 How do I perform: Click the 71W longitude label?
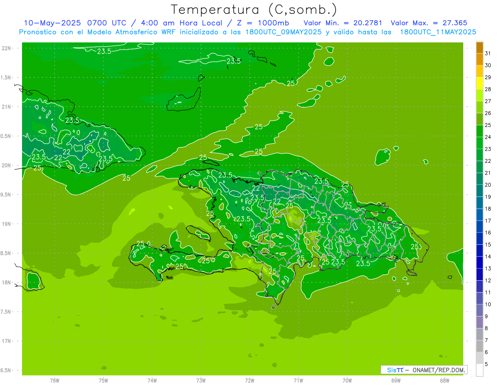[x=298, y=381]
